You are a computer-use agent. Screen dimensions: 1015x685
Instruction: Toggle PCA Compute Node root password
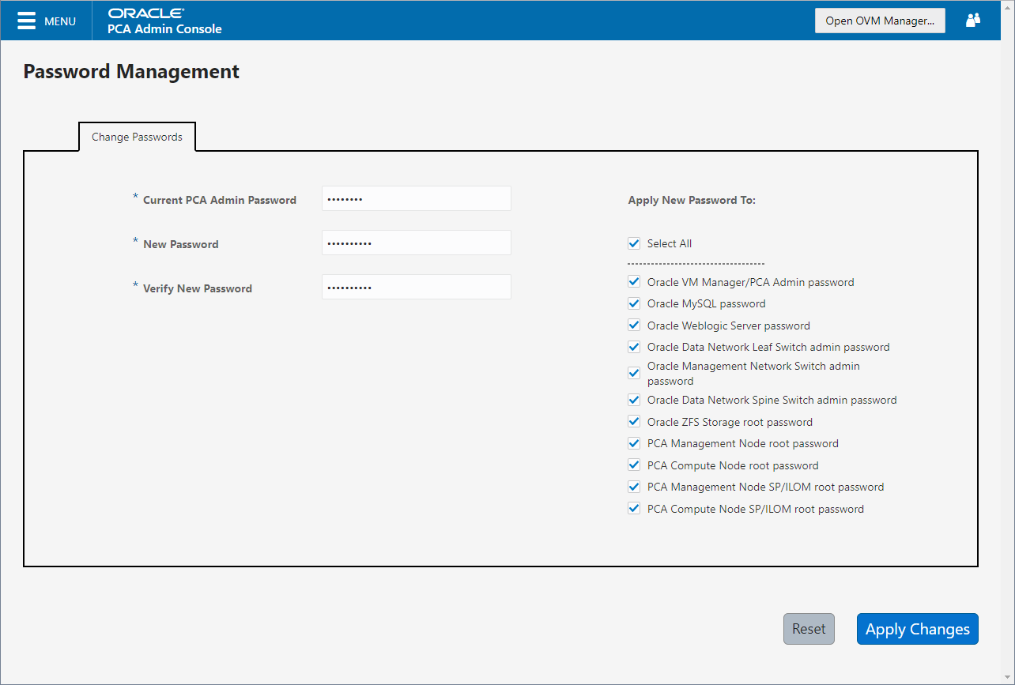tap(634, 465)
